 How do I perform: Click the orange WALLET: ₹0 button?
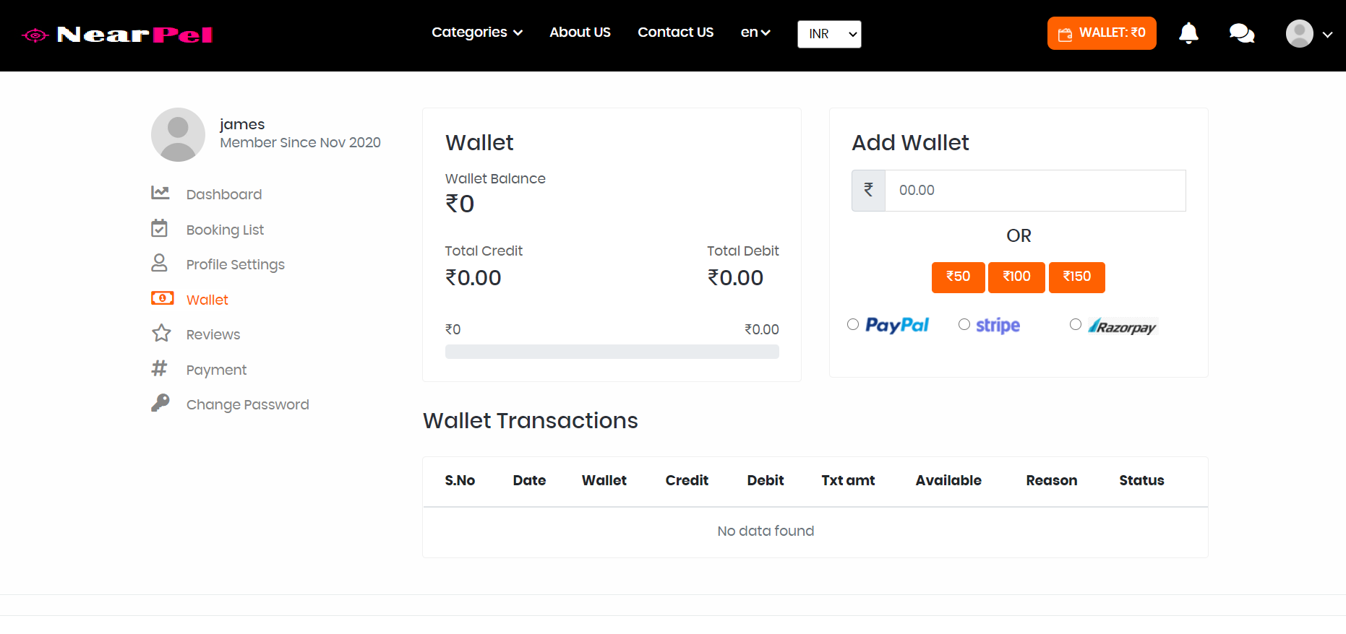coord(1102,33)
